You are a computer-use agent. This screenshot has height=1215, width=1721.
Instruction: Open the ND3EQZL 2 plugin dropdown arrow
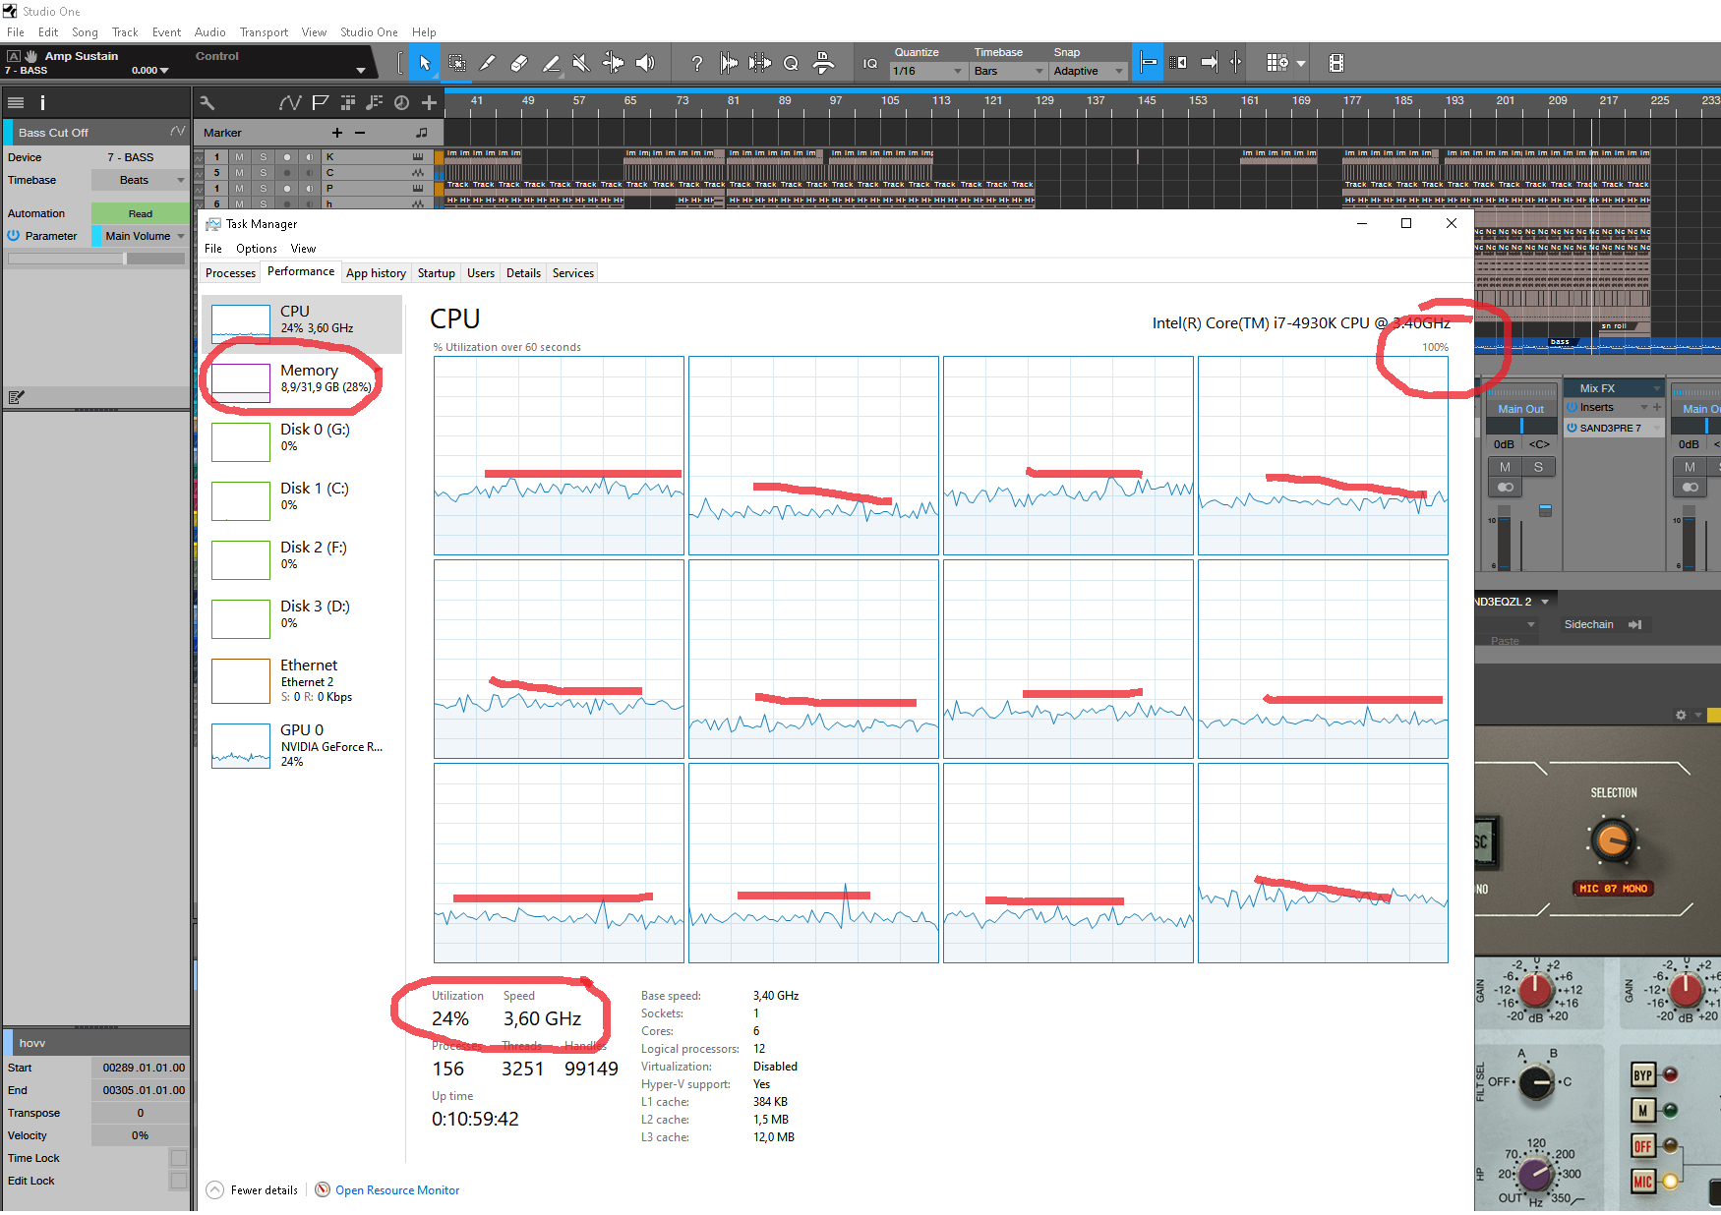coord(1545,602)
